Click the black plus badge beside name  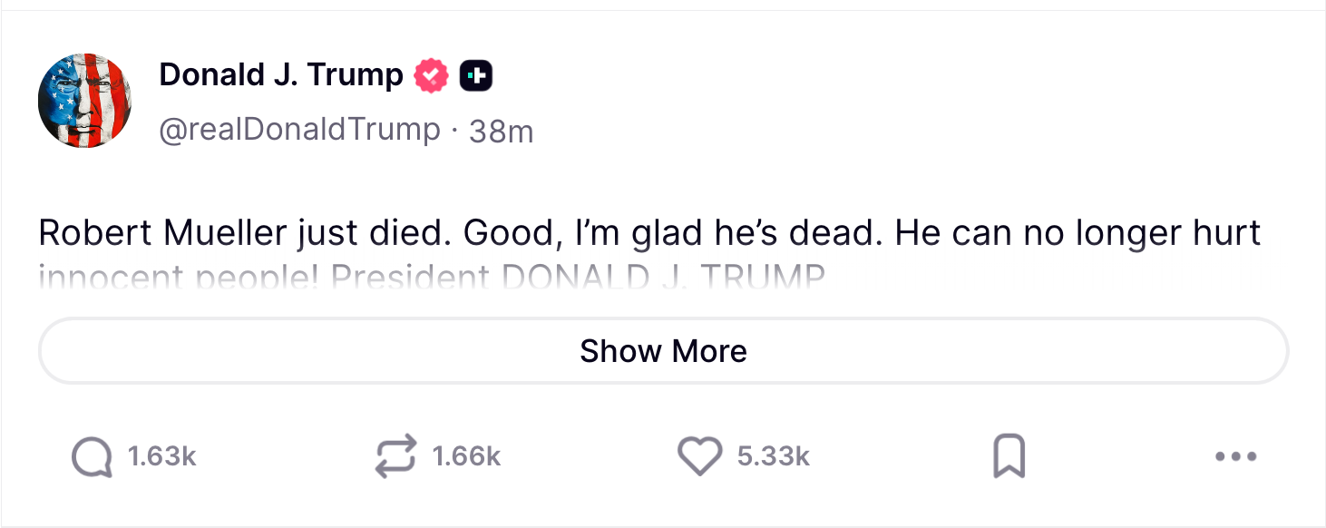click(476, 75)
